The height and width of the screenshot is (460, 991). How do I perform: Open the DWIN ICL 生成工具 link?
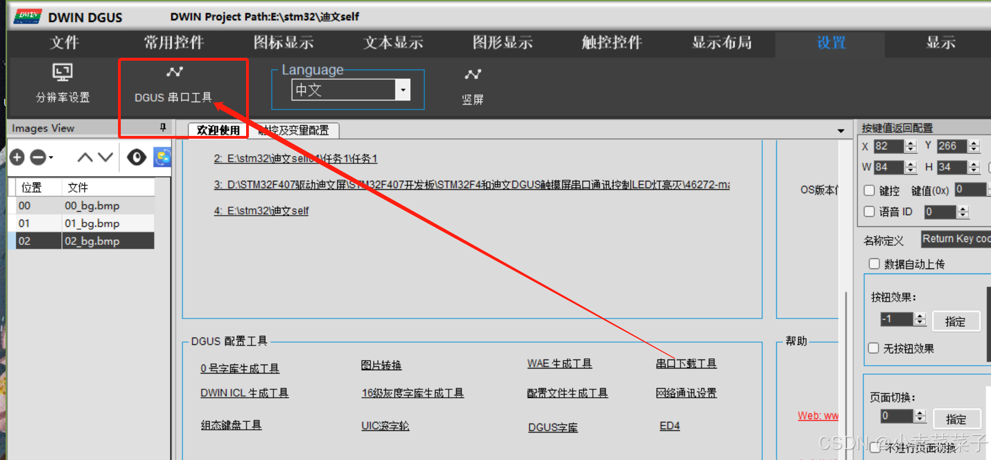click(244, 393)
